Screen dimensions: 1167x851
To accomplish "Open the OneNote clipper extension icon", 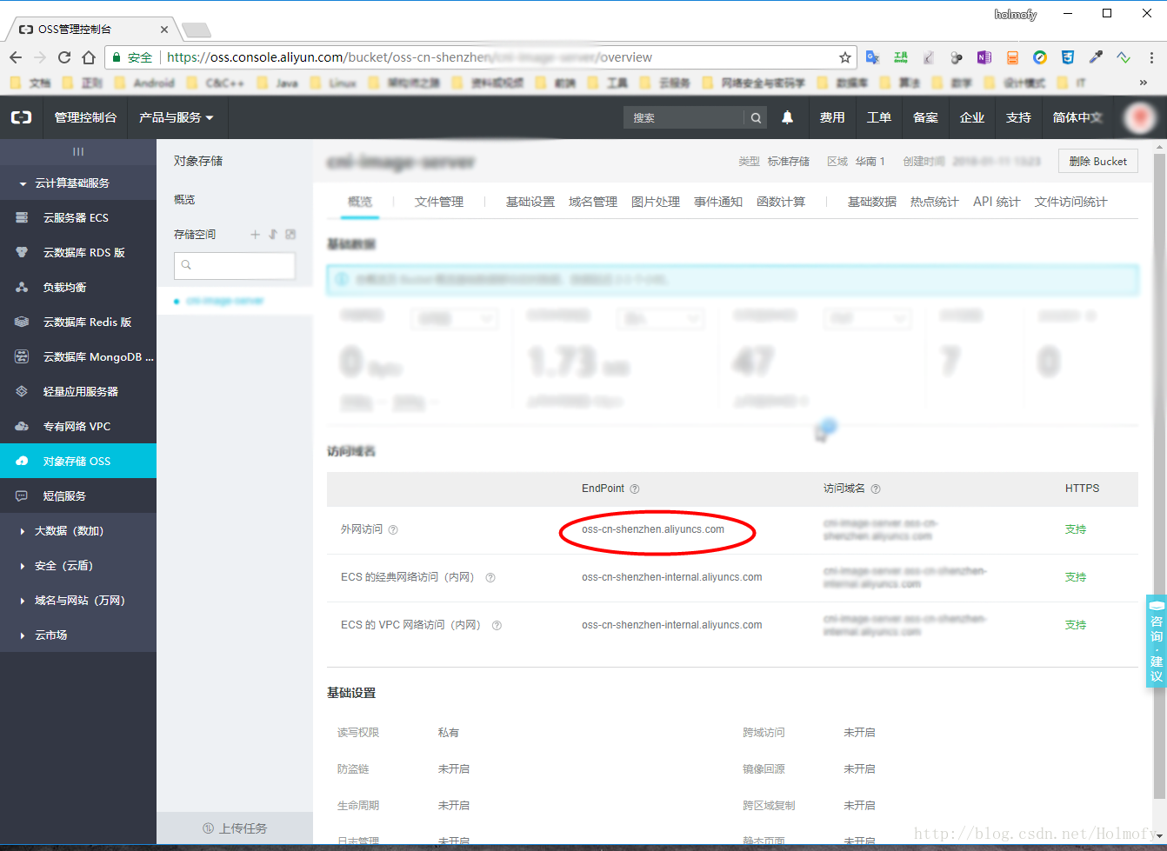I will pyautogui.click(x=984, y=57).
